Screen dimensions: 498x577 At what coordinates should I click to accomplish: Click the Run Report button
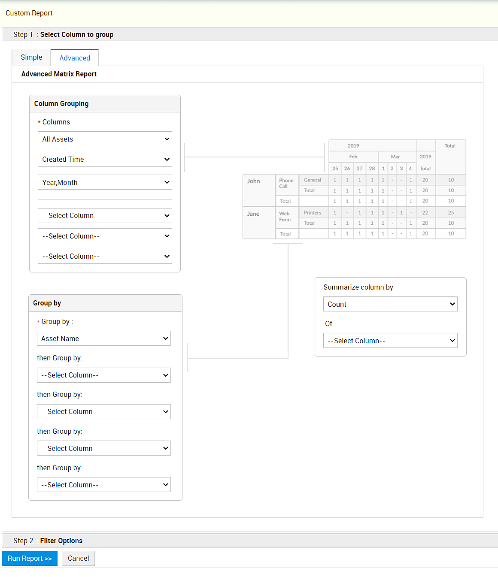coord(30,559)
